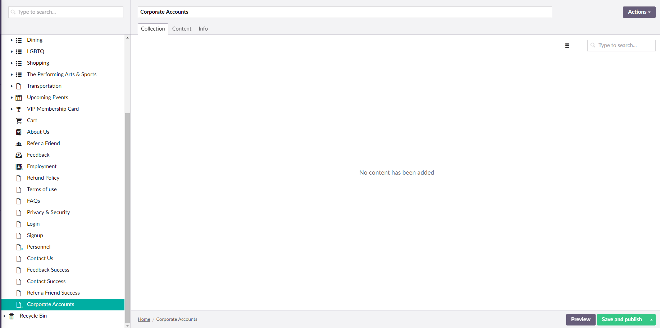The height and width of the screenshot is (328, 660).
Task: Open the Save and publish options arrow
Action: [651, 320]
